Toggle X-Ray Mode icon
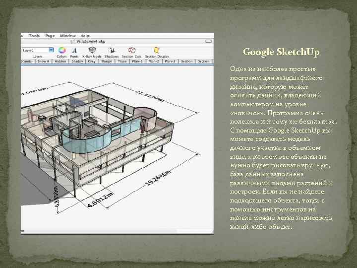The height and width of the screenshot is (268, 357). click(92, 50)
